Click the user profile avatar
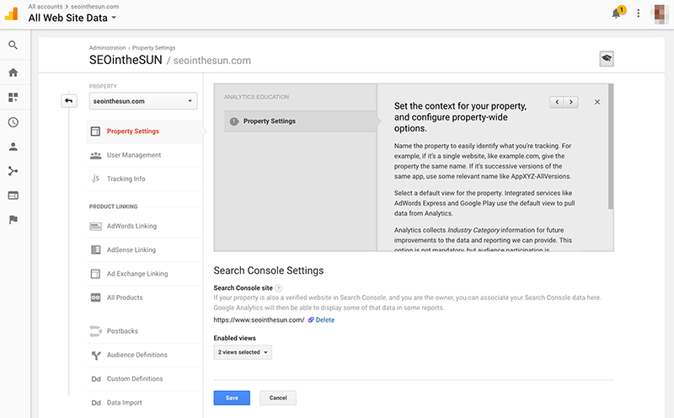 click(660, 13)
